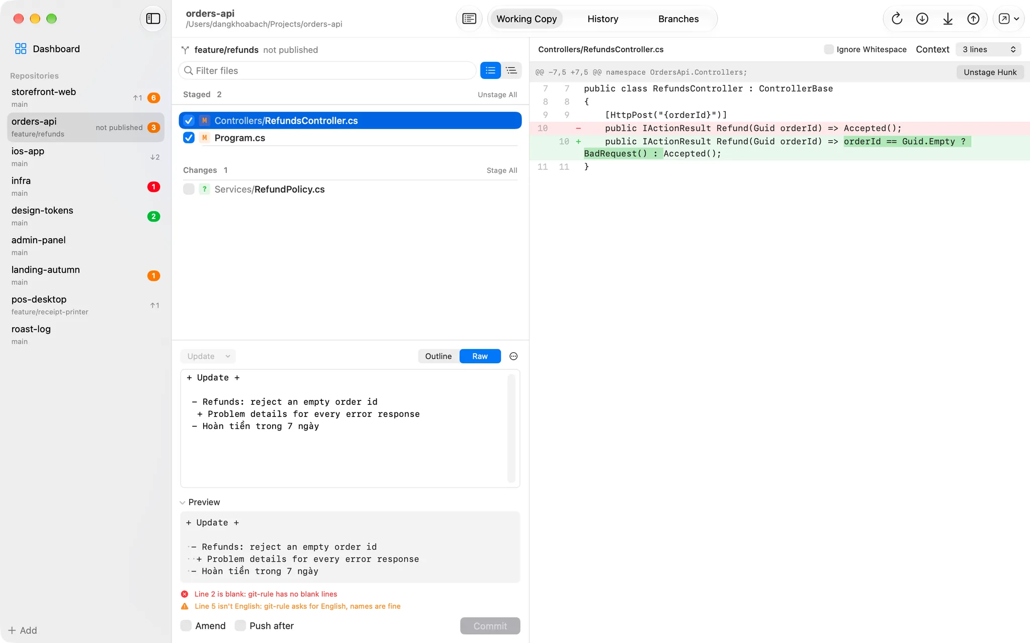This screenshot has width=1030, height=643.
Task: Switch to the Branches tab
Action: point(678,19)
